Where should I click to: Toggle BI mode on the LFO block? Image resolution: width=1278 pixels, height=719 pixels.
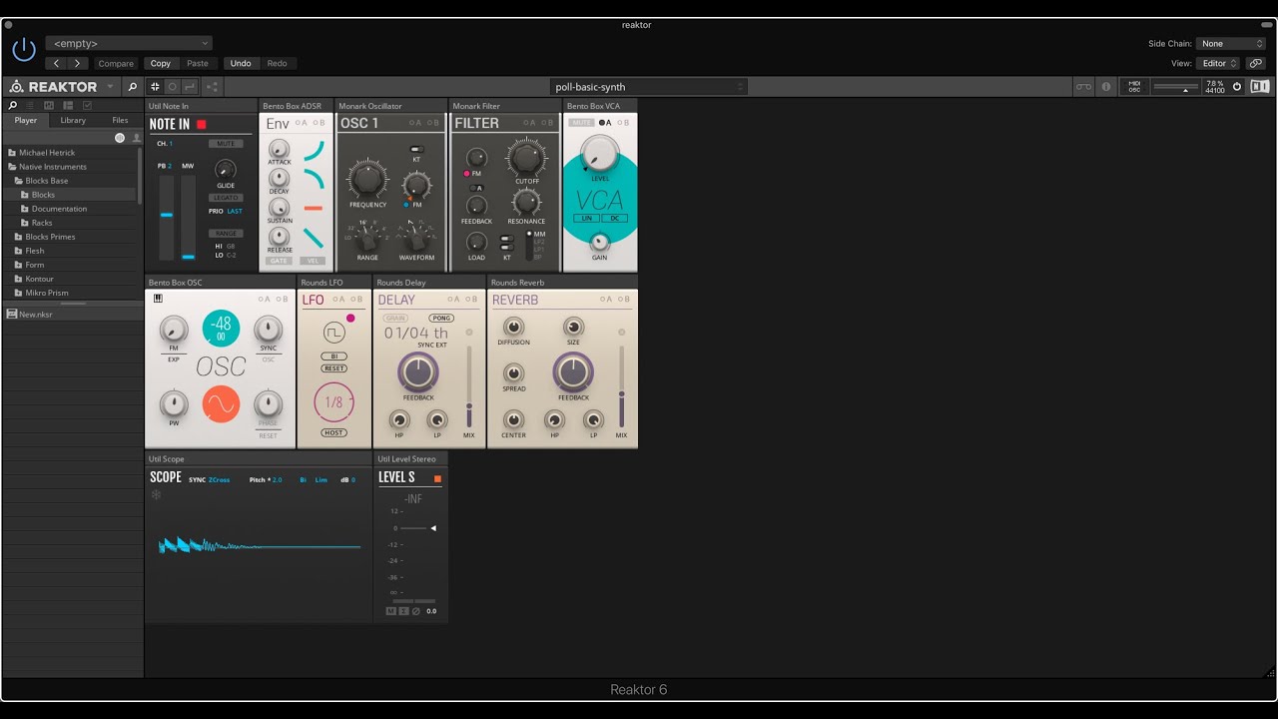pyautogui.click(x=333, y=357)
